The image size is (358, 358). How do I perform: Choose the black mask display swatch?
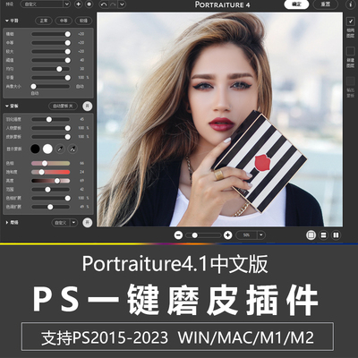35,149
